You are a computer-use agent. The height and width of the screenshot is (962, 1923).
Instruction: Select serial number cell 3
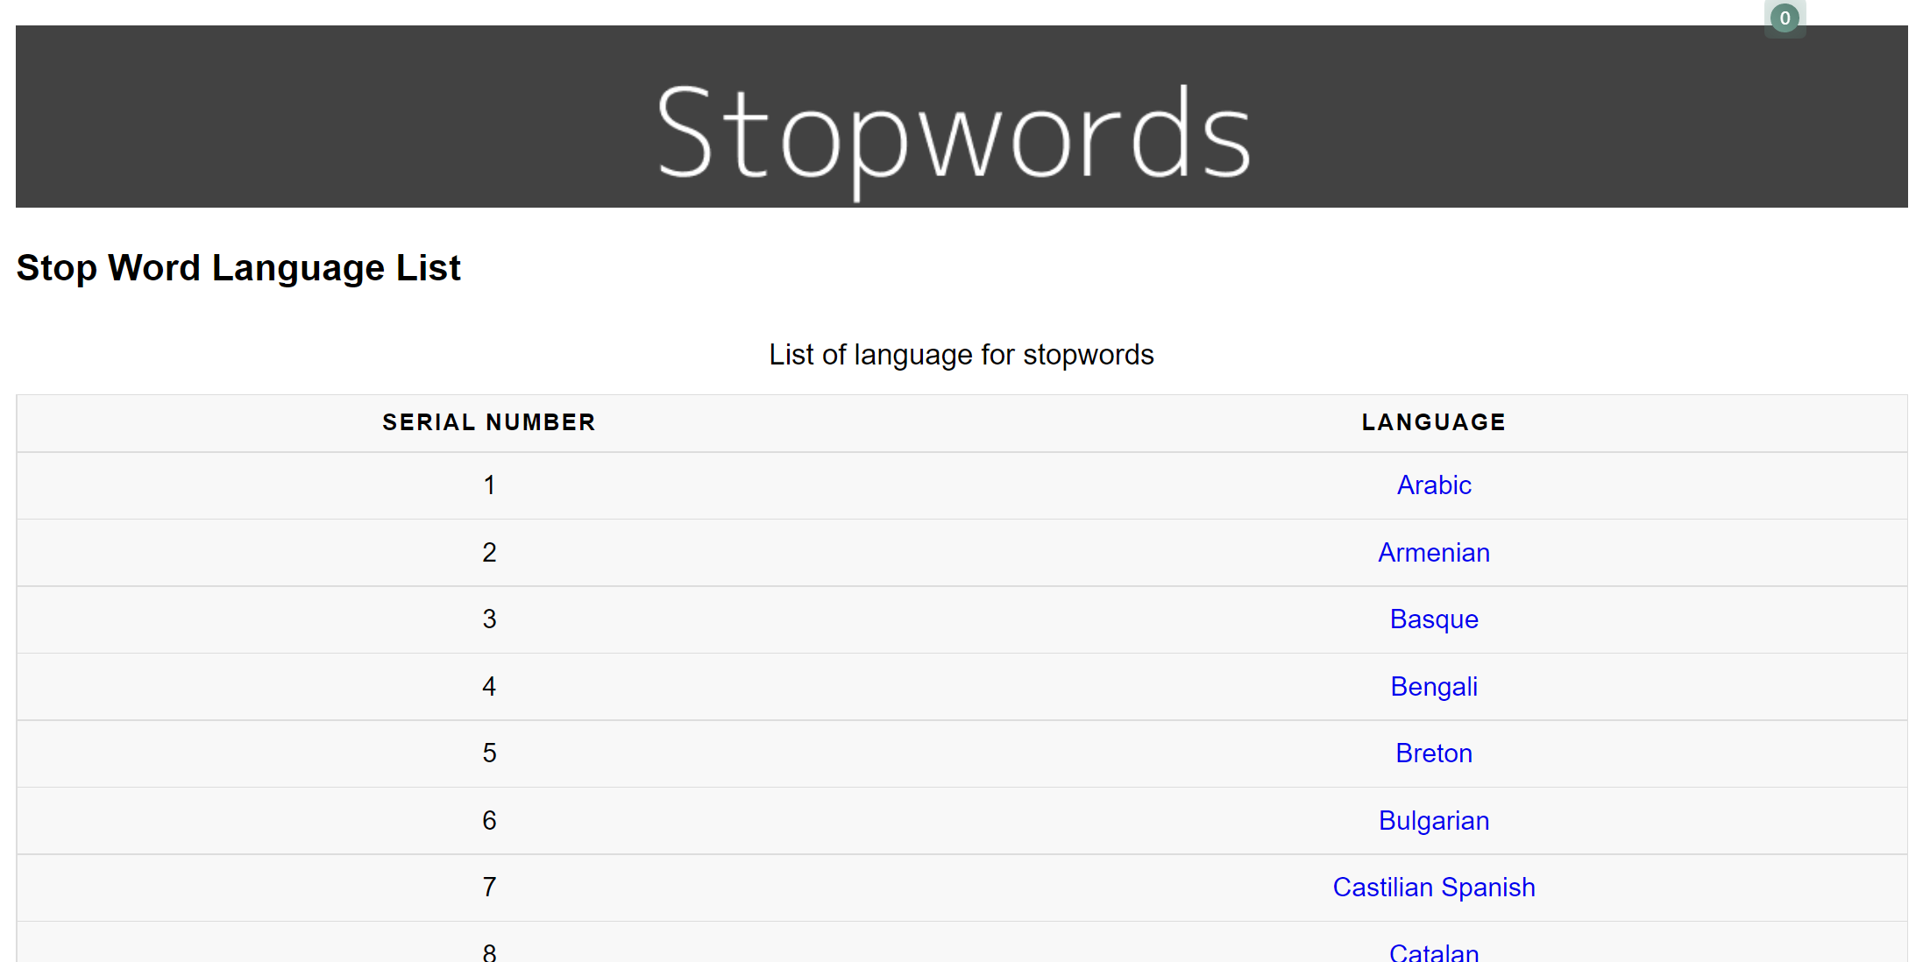click(489, 619)
